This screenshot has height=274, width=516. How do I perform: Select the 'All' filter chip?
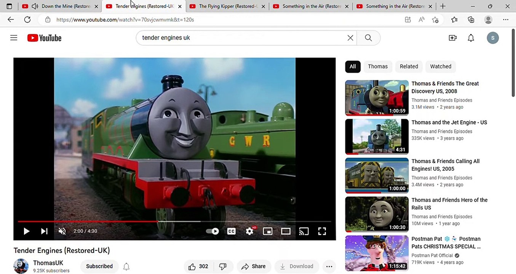click(x=353, y=66)
